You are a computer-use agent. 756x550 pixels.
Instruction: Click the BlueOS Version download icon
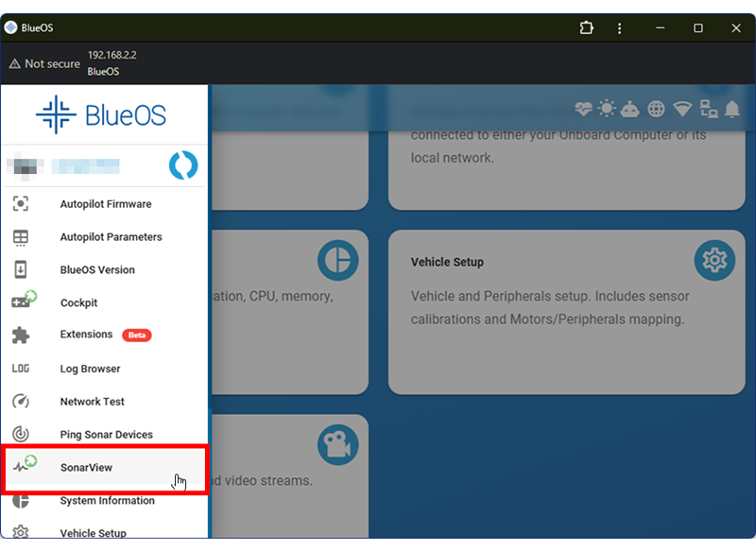tap(20, 270)
